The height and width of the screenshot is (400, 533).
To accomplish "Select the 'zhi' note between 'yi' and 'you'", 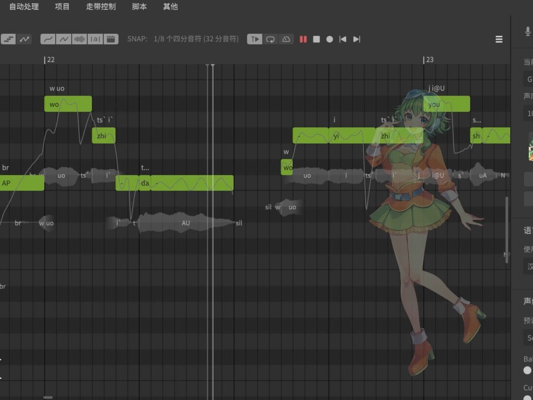I will point(399,135).
